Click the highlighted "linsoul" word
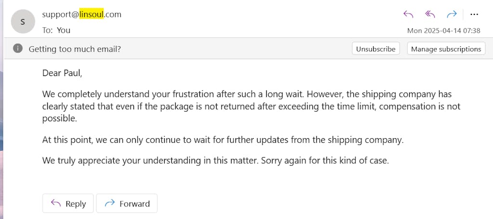The image size is (493, 219). (x=91, y=14)
